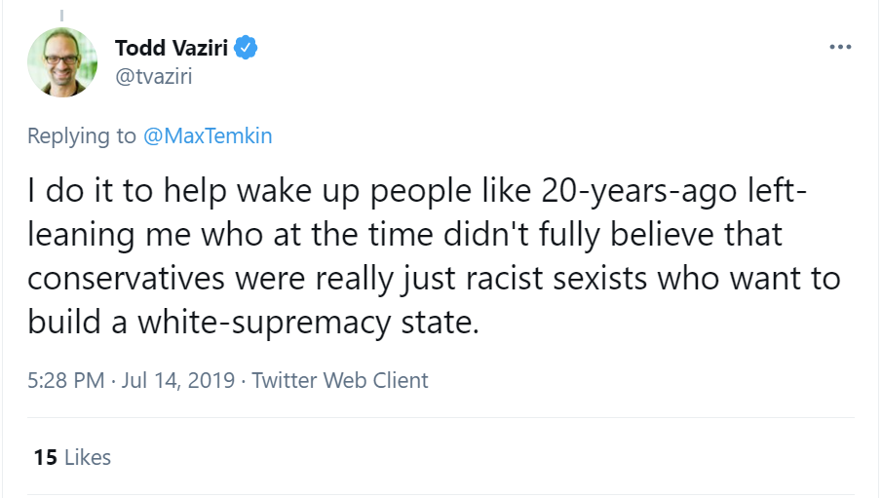Click the divider line above Likes count
This screenshot has width=882, height=498.
click(x=441, y=419)
